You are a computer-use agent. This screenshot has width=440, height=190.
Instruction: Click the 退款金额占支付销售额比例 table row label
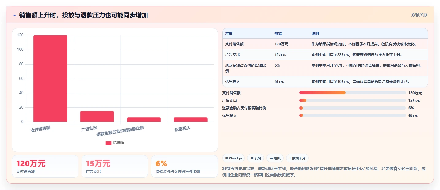click(245, 68)
